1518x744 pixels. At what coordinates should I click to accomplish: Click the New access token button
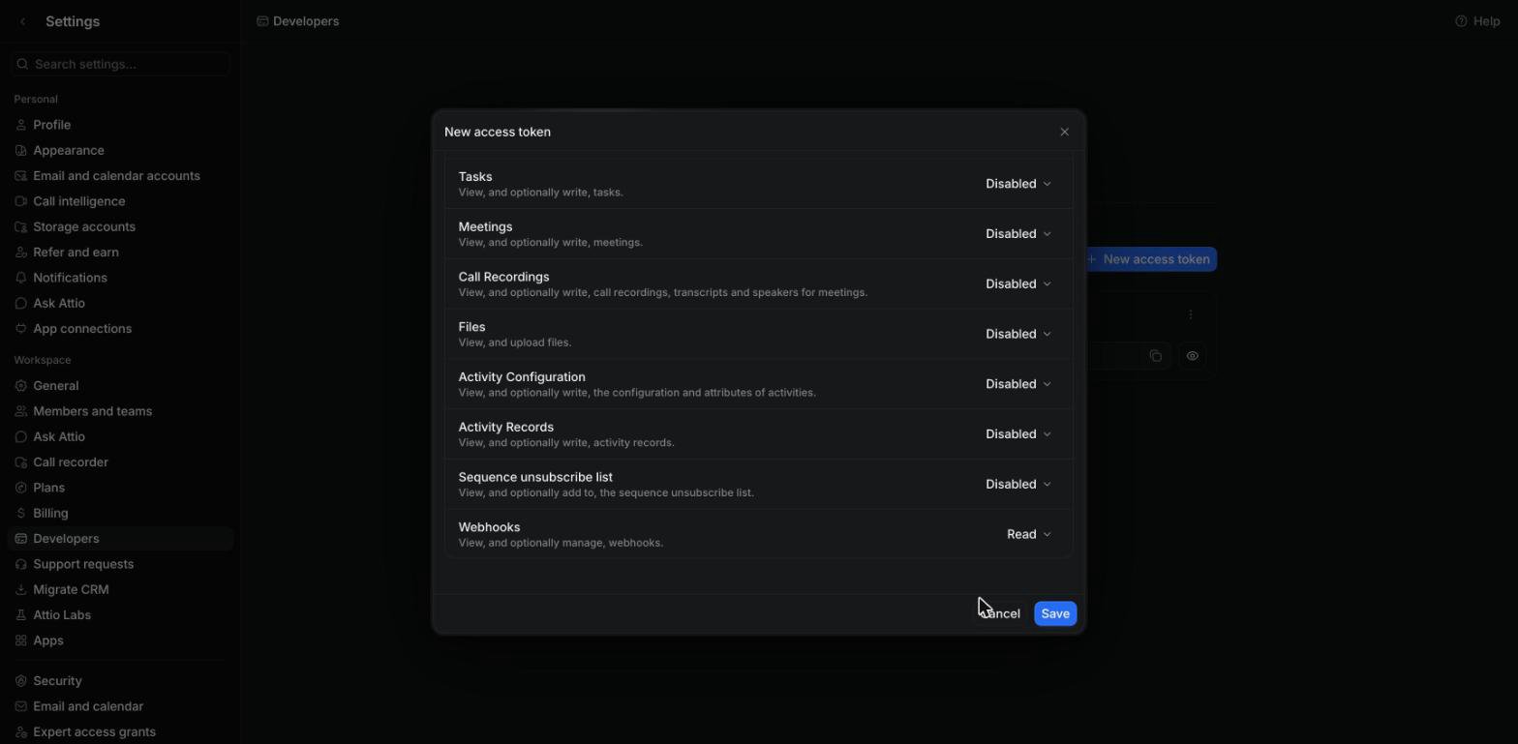click(x=1149, y=259)
